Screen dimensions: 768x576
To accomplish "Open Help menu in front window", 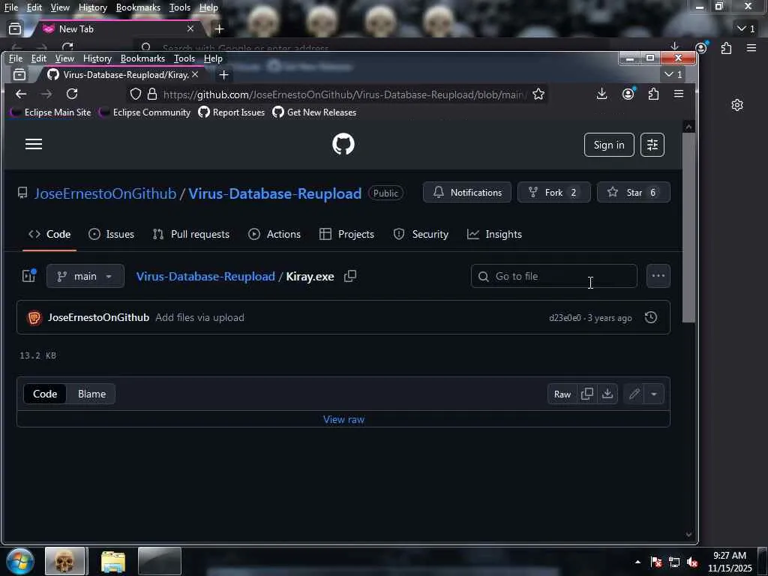I will [213, 58].
